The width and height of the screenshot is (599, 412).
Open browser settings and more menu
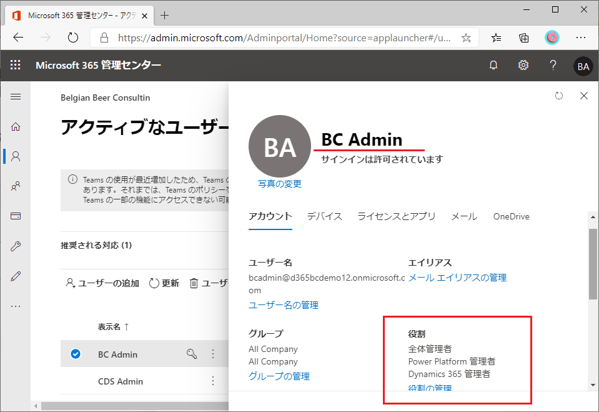tap(581, 38)
